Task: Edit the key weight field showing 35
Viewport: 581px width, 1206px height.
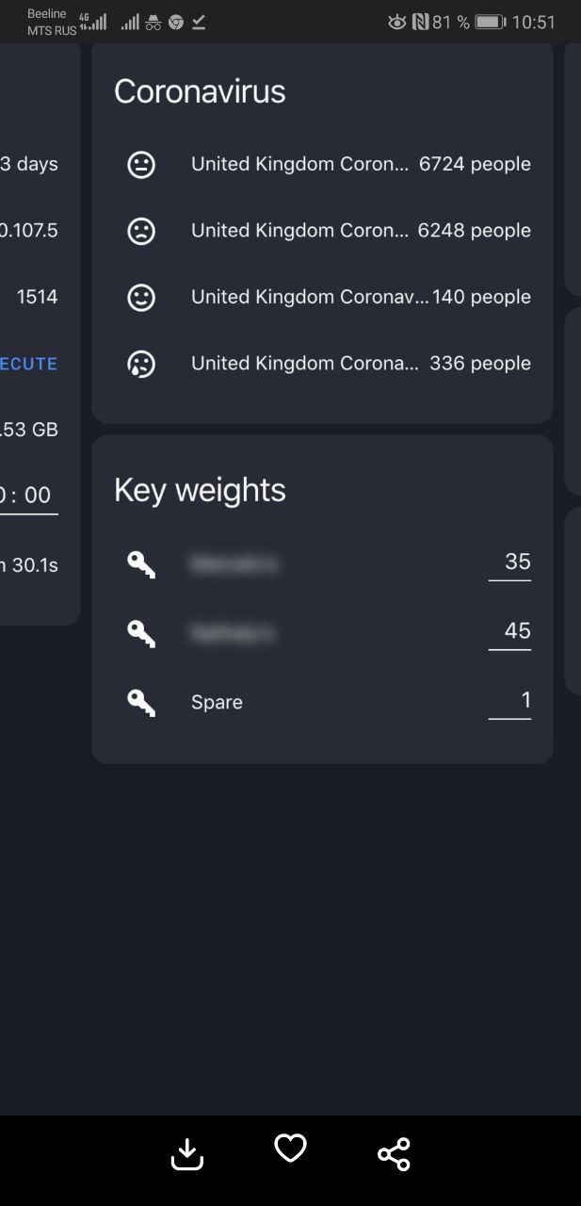Action: [x=509, y=563]
